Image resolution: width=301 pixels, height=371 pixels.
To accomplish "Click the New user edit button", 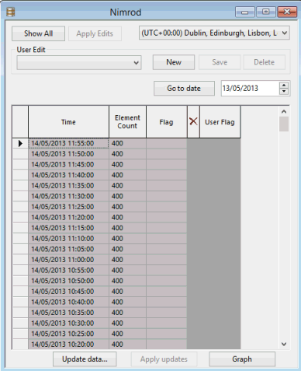I will pos(174,62).
